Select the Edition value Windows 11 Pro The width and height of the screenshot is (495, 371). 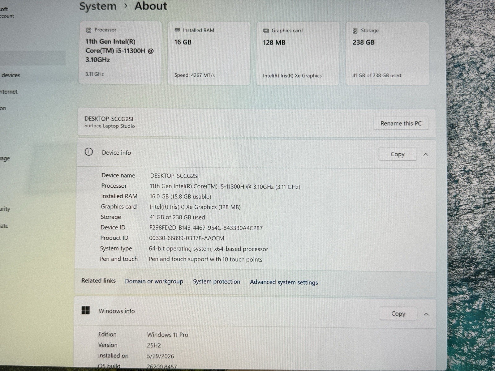click(x=168, y=335)
